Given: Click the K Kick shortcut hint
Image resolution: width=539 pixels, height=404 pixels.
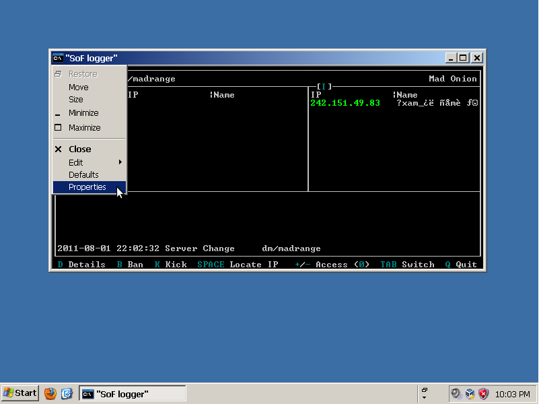Looking at the screenshot, I should coord(170,265).
